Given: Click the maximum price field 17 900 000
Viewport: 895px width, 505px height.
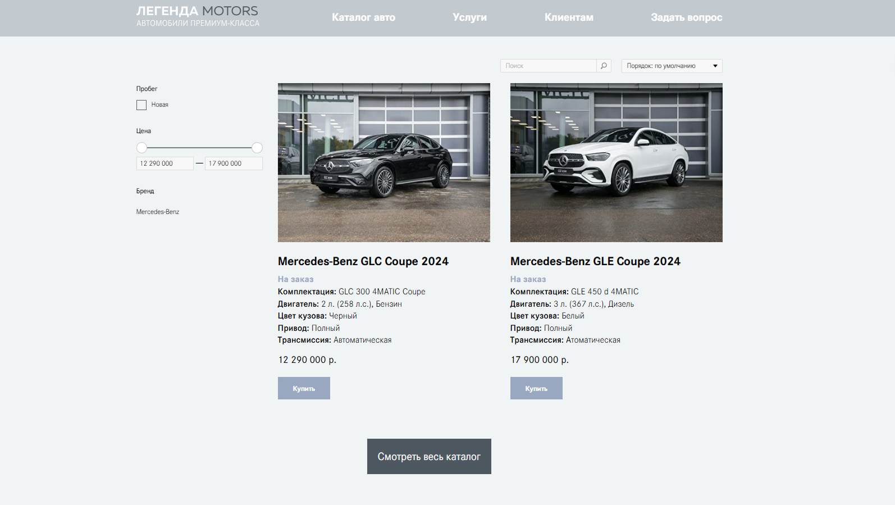Looking at the screenshot, I should coord(234,163).
